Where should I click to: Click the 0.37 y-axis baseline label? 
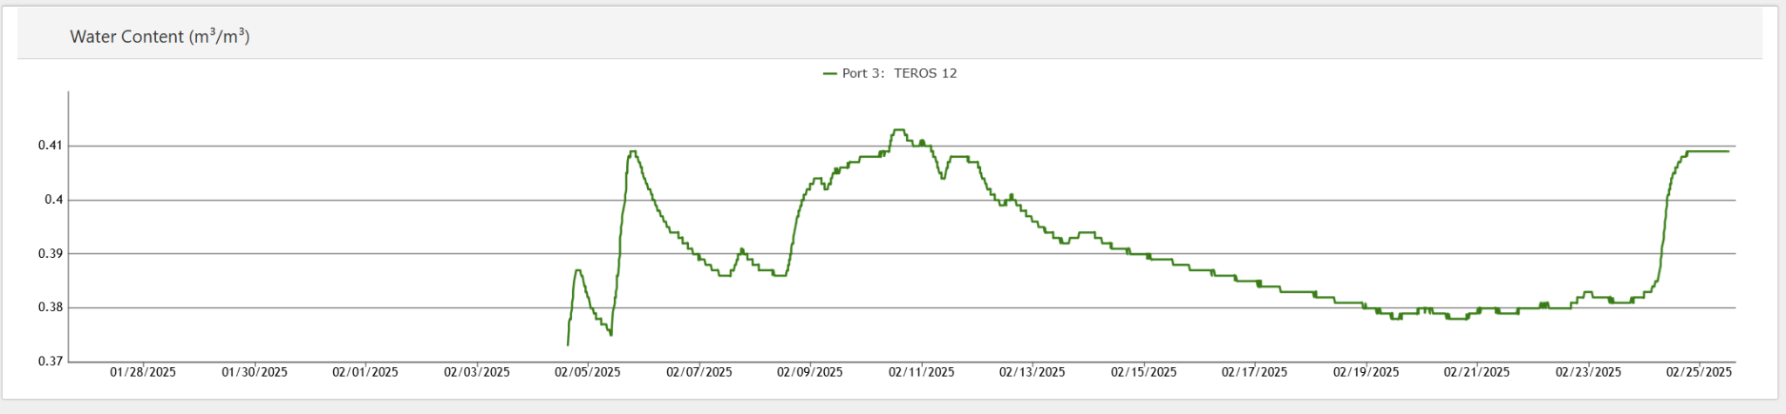pyautogui.click(x=51, y=362)
